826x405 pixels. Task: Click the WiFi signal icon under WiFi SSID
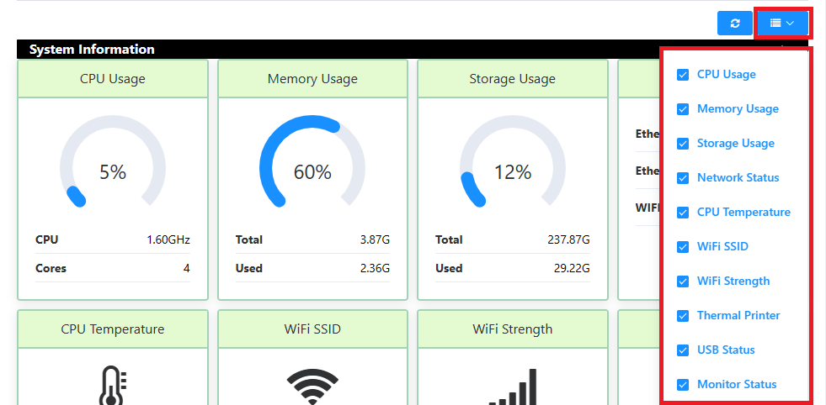pyautogui.click(x=312, y=387)
